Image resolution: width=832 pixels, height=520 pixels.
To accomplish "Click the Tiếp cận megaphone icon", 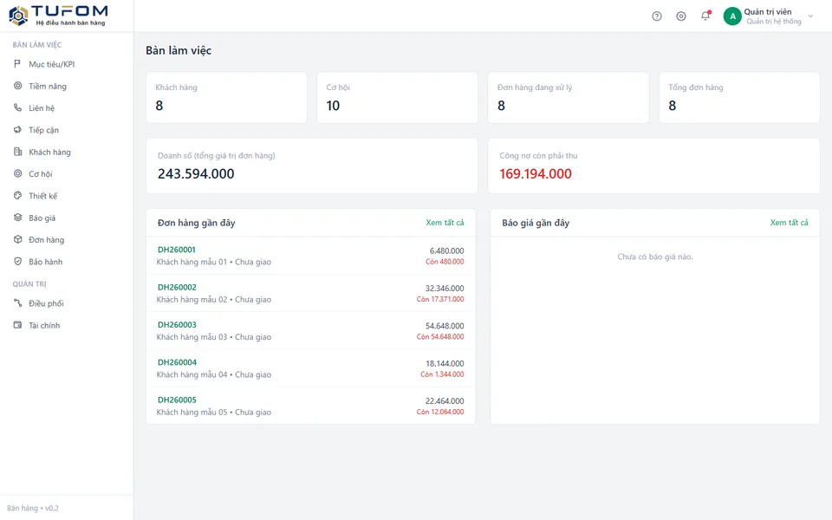I will coord(17,129).
